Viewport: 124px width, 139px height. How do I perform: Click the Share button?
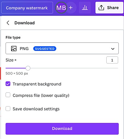pyautogui.click(x=109, y=8)
